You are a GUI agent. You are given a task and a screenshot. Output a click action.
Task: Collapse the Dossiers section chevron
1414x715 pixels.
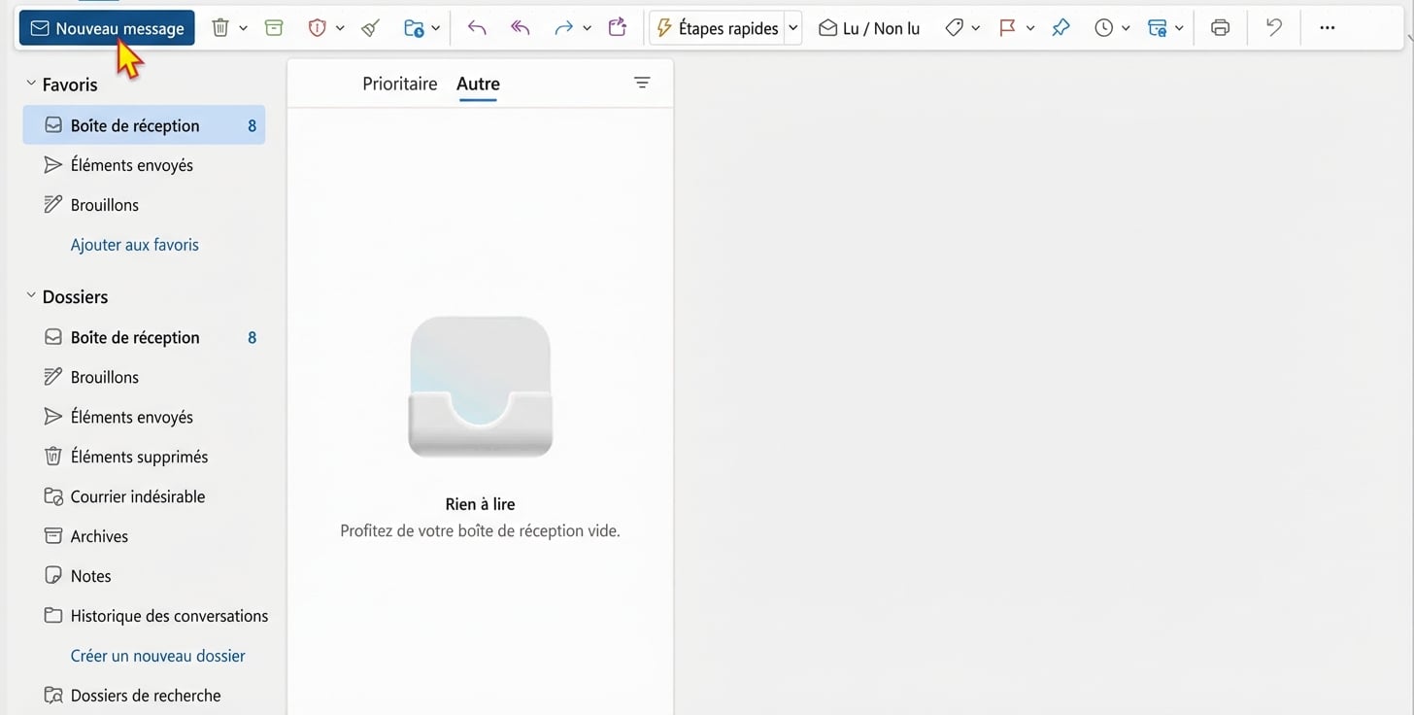pyautogui.click(x=31, y=296)
